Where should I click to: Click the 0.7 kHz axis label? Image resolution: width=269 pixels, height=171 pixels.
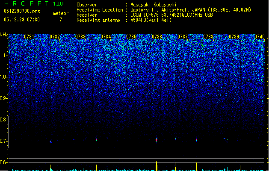tap(3, 141)
